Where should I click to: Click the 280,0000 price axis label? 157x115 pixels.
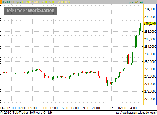(x=150, y=61)
